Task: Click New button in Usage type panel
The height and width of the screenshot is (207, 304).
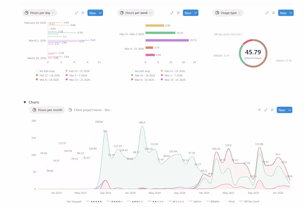Action: 283,13
